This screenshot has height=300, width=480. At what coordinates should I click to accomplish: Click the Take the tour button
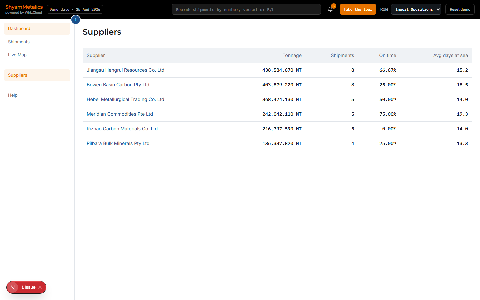358,9
